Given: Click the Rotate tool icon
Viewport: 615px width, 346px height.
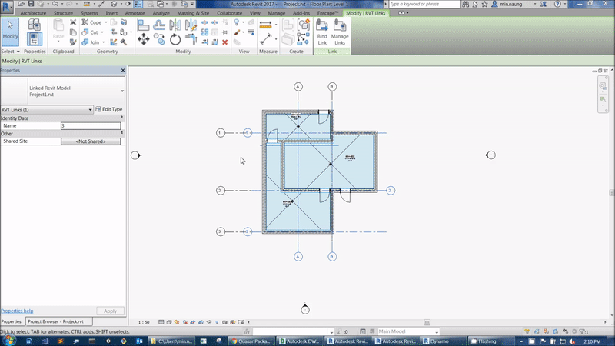Looking at the screenshot, I should pyautogui.click(x=175, y=40).
